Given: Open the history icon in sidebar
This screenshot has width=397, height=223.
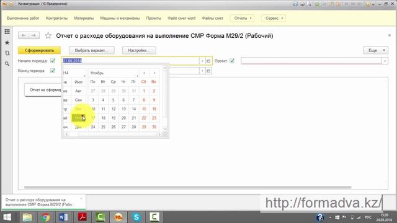Looking at the screenshot, I should 7,53.
